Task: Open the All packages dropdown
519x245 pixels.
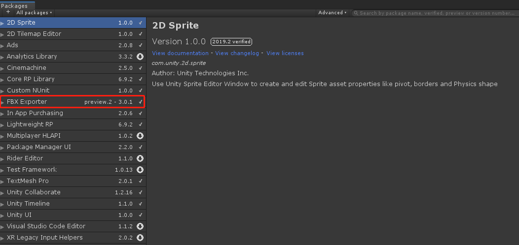Action: (x=35, y=13)
